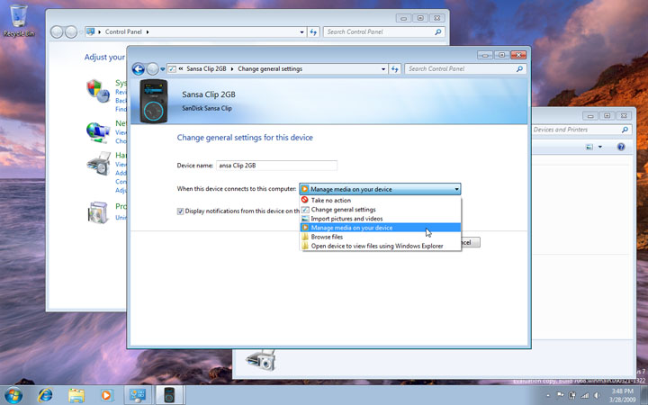Select 'Take no action' option
Screen dimensions: 648x405
pyautogui.click(x=331, y=200)
